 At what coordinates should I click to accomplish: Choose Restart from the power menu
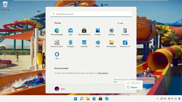(134, 88)
